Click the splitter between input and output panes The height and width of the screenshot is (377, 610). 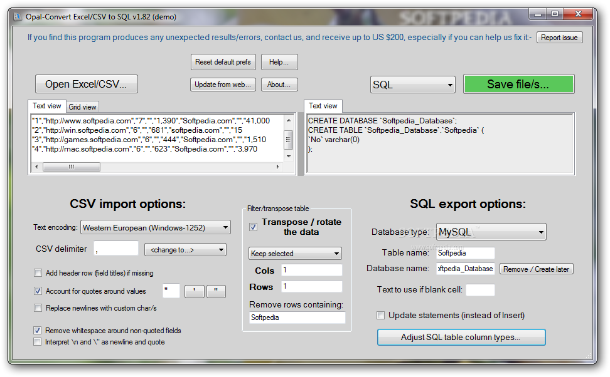[x=300, y=143]
